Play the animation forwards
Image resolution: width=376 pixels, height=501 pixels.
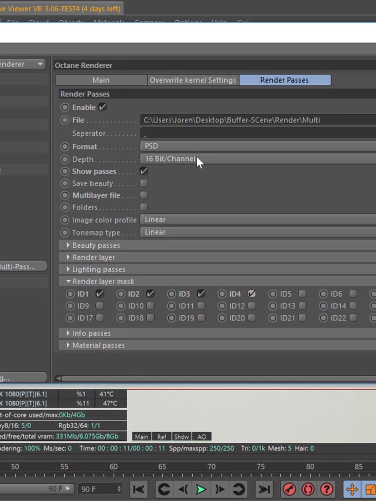pyautogui.click(x=201, y=489)
